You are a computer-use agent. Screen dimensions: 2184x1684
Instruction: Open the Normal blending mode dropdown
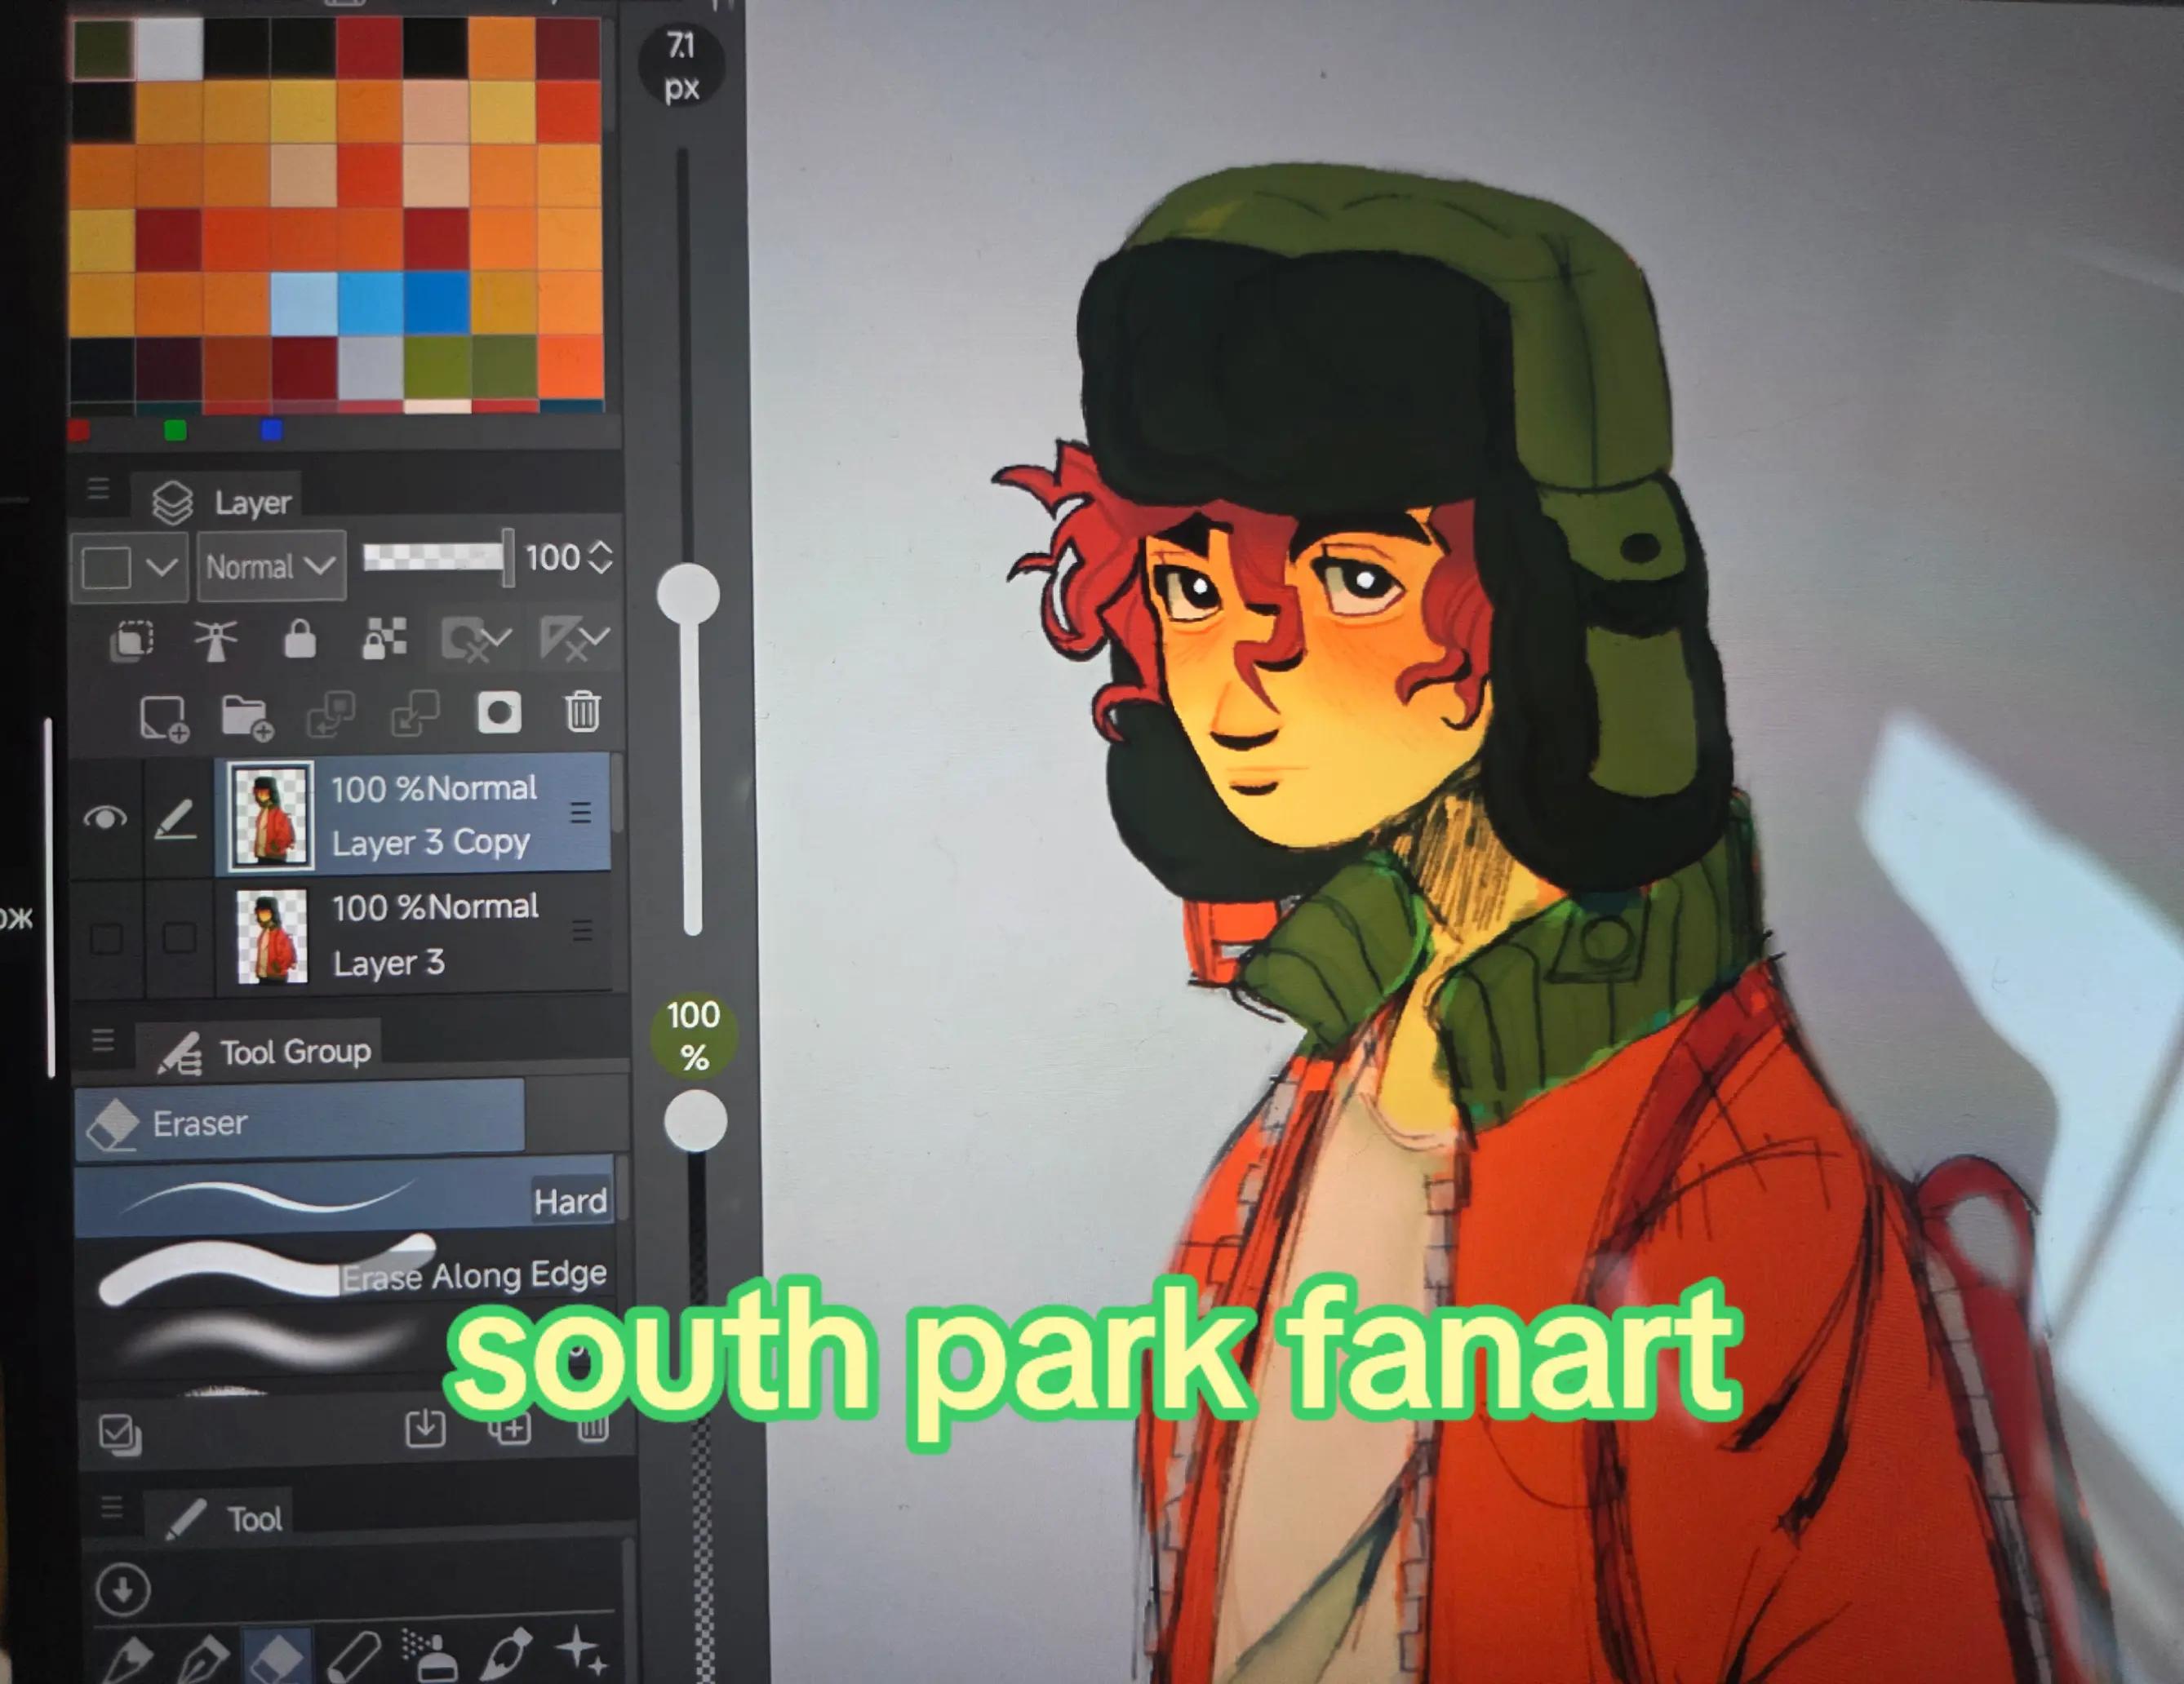coord(271,567)
